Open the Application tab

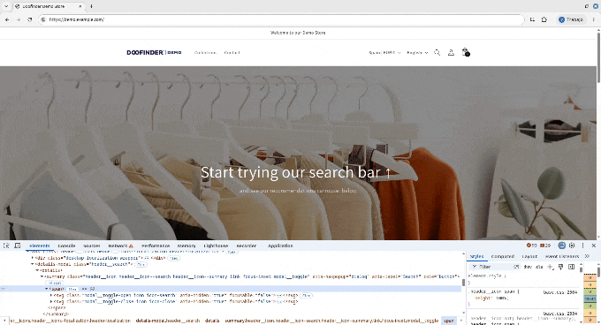[280, 246]
